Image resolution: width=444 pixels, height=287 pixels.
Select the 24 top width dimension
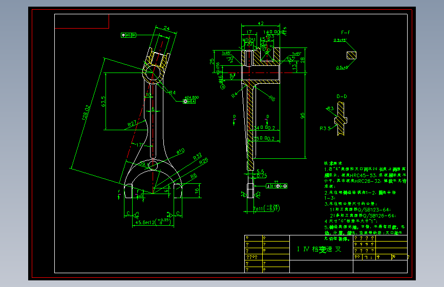pyautogui.click(x=166, y=28)
